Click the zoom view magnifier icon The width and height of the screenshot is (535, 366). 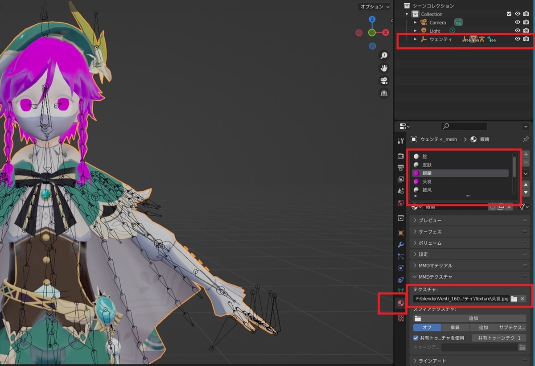point(383,56)
